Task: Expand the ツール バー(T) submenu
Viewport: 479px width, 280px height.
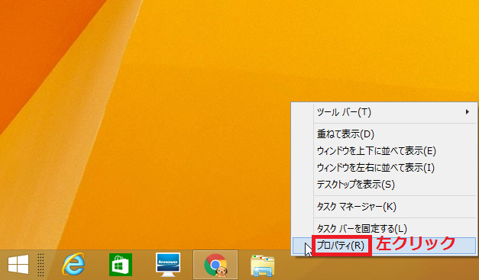Action: [385, 112]
